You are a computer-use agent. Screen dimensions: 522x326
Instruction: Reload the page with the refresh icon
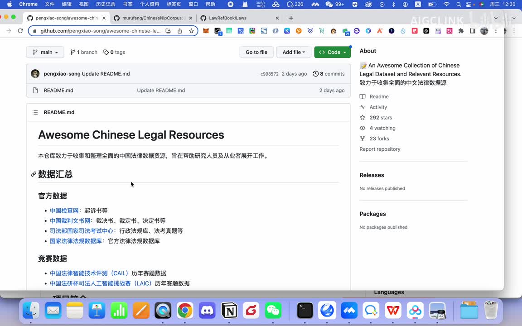(x=20, y=31)
